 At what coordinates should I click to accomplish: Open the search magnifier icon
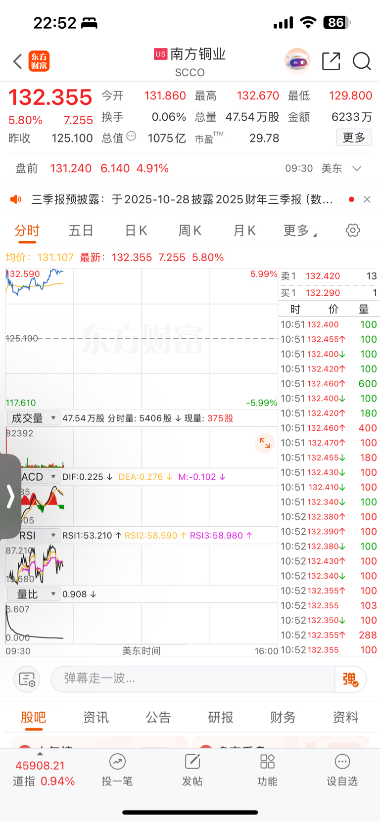(x=362, y=61)
